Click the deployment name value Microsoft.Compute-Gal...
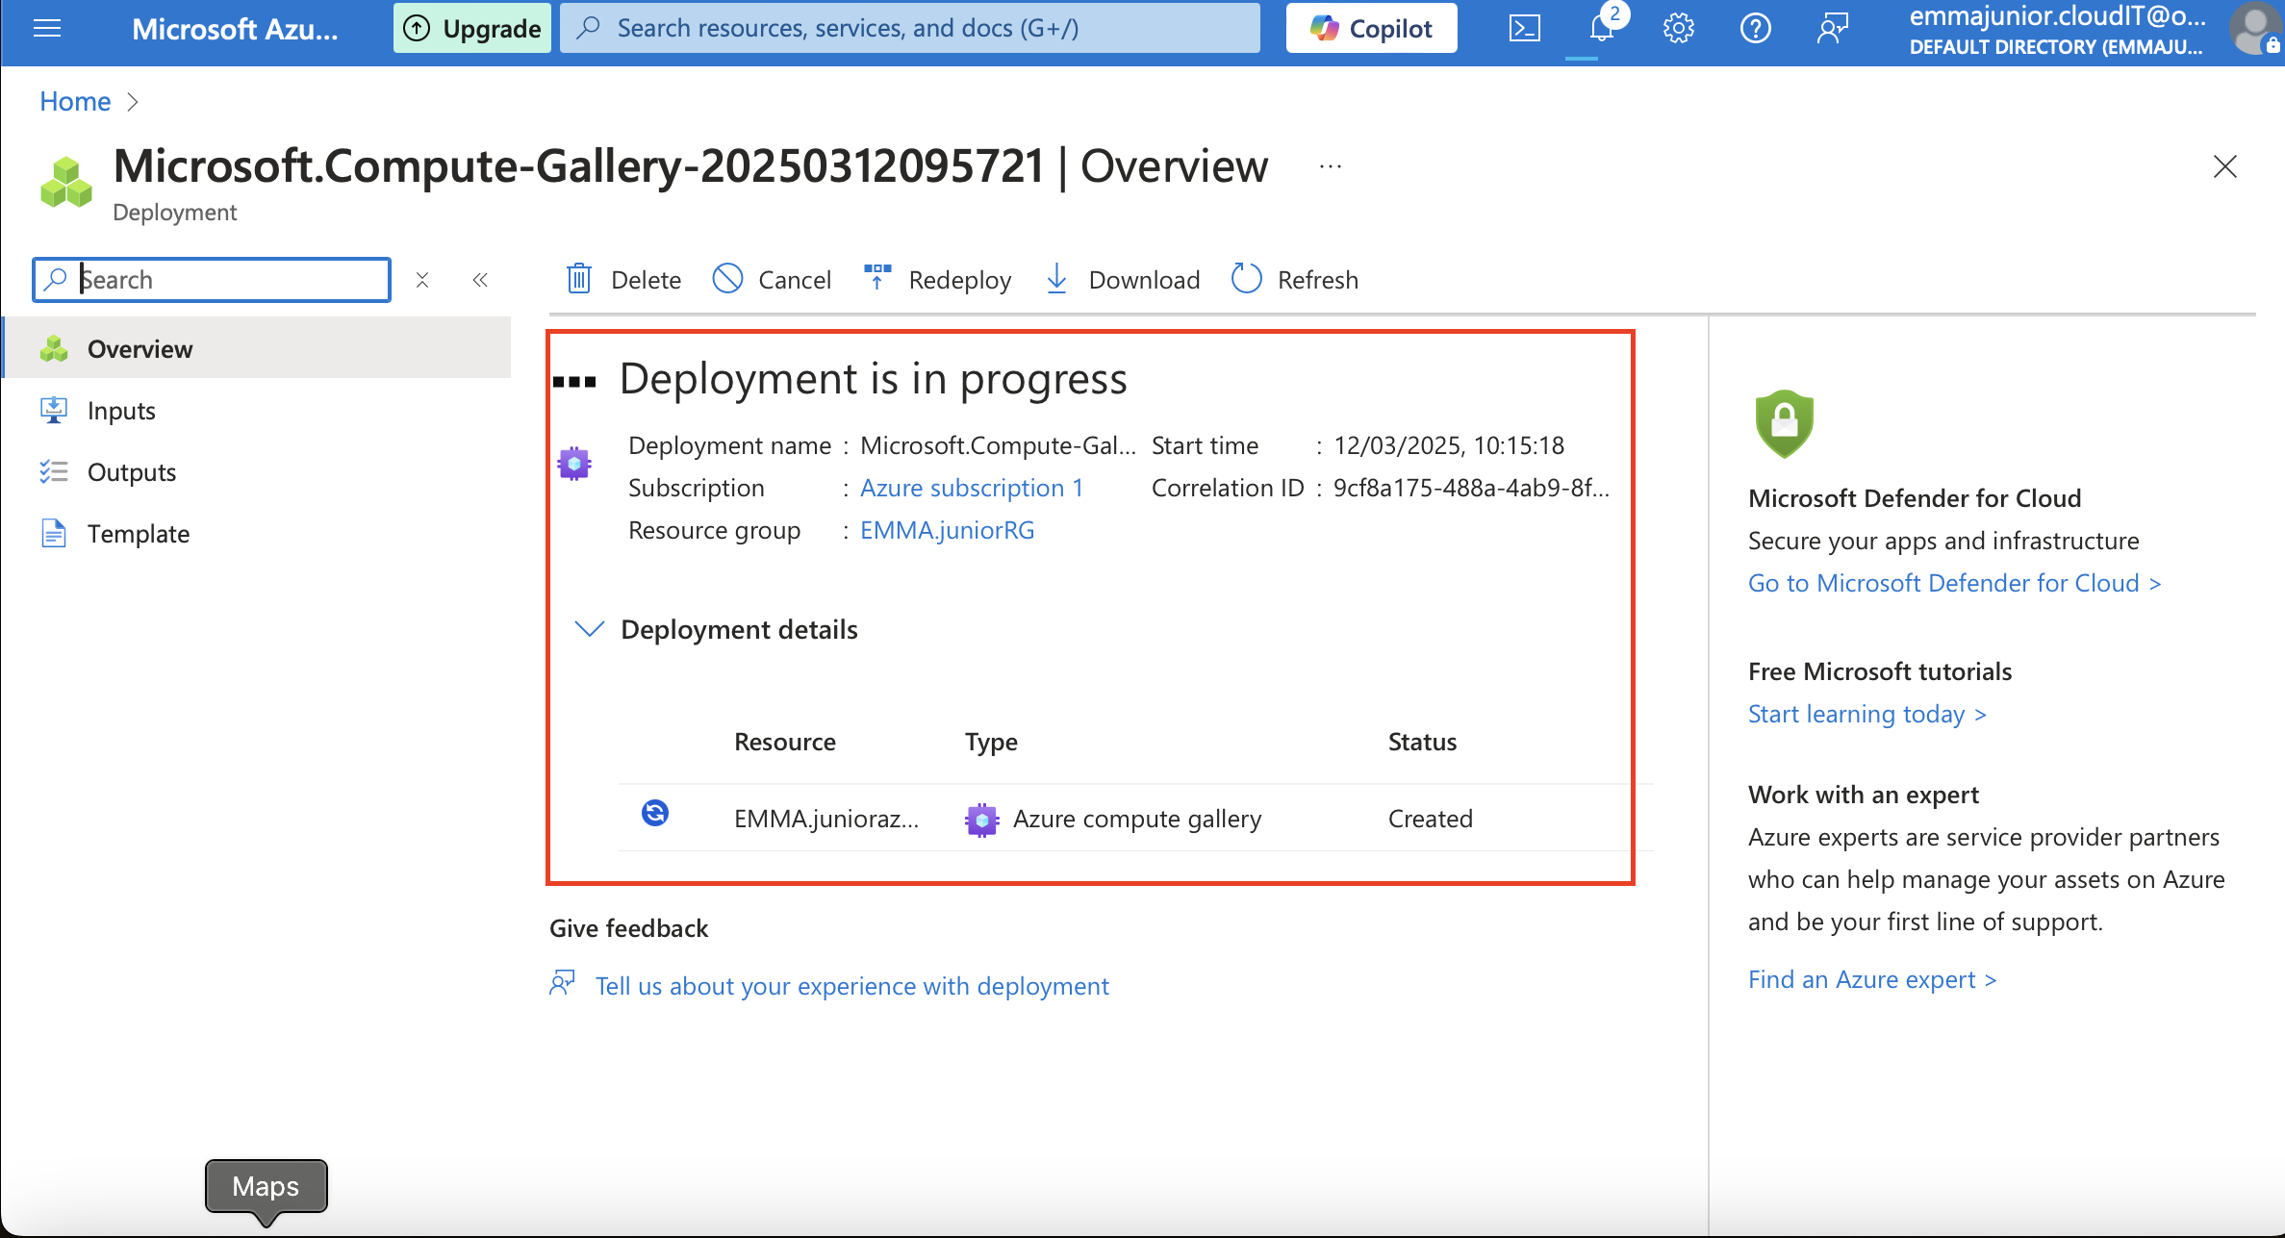 (998, 445)
